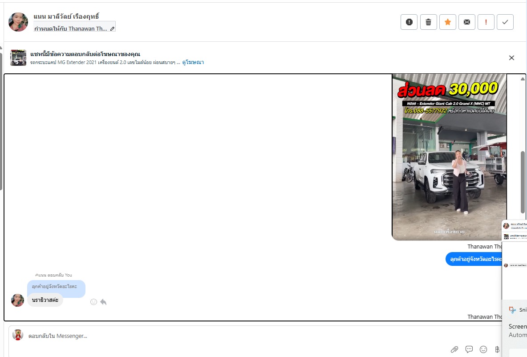
Task: Attach a file with paperclip icon
Action: click(454, 349)
